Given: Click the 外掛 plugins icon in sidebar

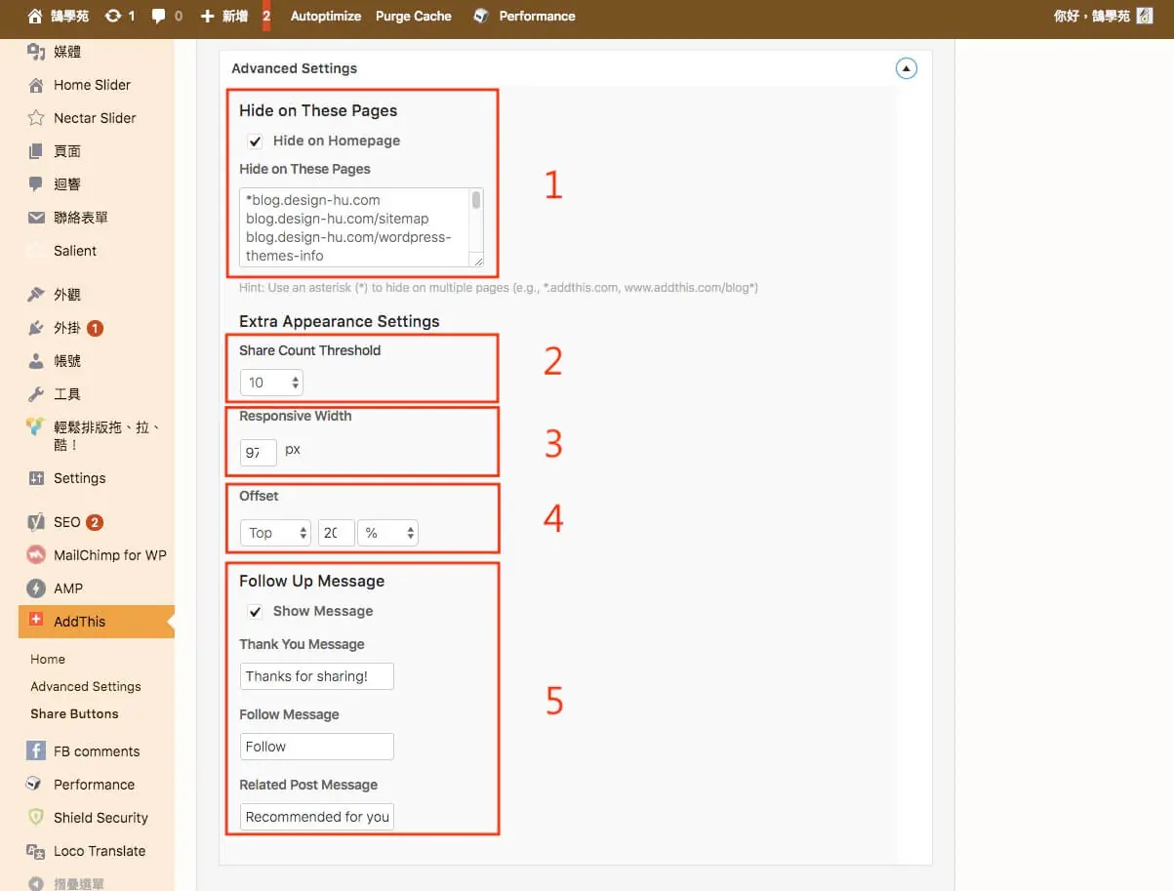Looking at the screenshot, I should [x=36, y=328].
